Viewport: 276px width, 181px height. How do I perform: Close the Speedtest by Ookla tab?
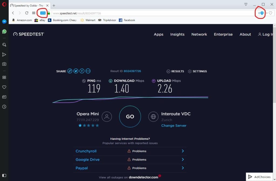pyautogui.click(x=47, y=5)
